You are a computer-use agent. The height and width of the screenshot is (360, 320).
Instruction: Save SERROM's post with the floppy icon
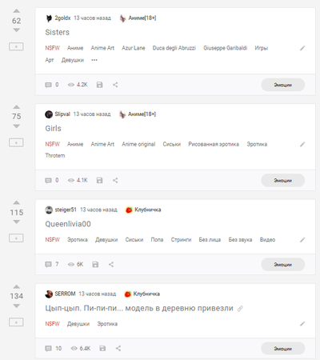pos(102,348)
